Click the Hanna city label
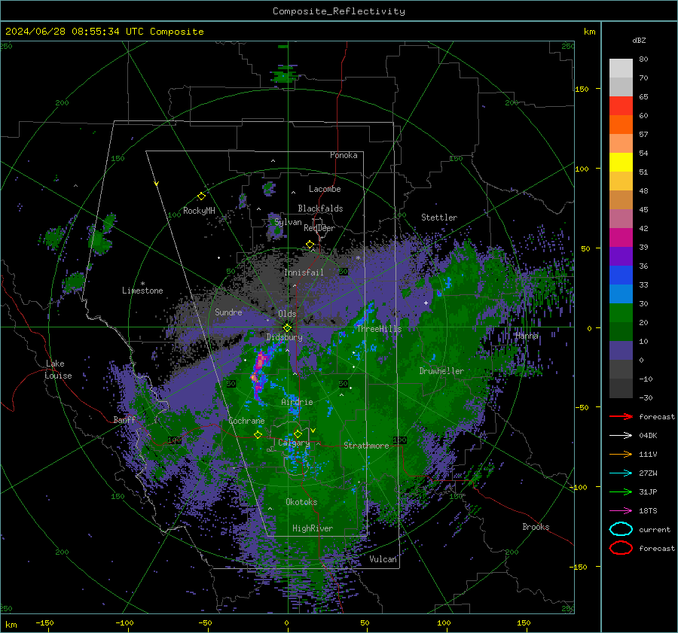This screenshot has width=678, height=633. pos(527,335)
